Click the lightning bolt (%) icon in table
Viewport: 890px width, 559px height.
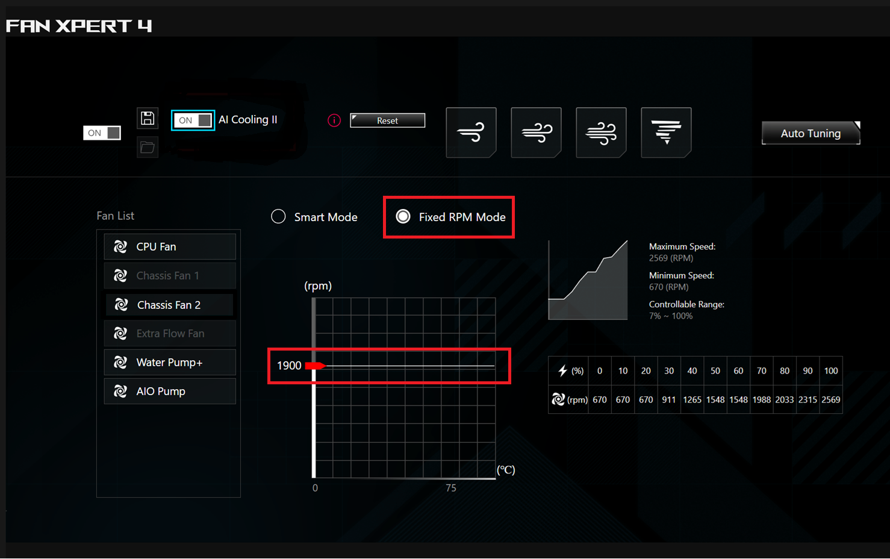pos(563,370)
